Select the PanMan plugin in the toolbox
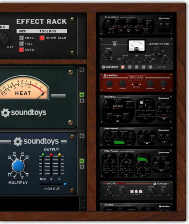Image resolution: width=189 pixels, height=224 pixels. click(136, 207)
